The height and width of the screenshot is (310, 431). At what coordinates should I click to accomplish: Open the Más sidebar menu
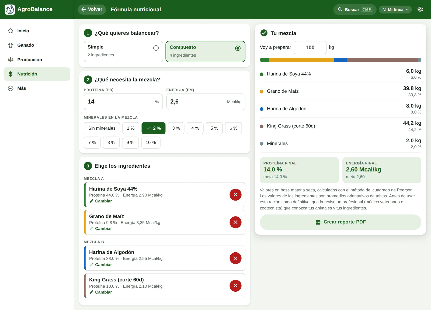(37, 88)
